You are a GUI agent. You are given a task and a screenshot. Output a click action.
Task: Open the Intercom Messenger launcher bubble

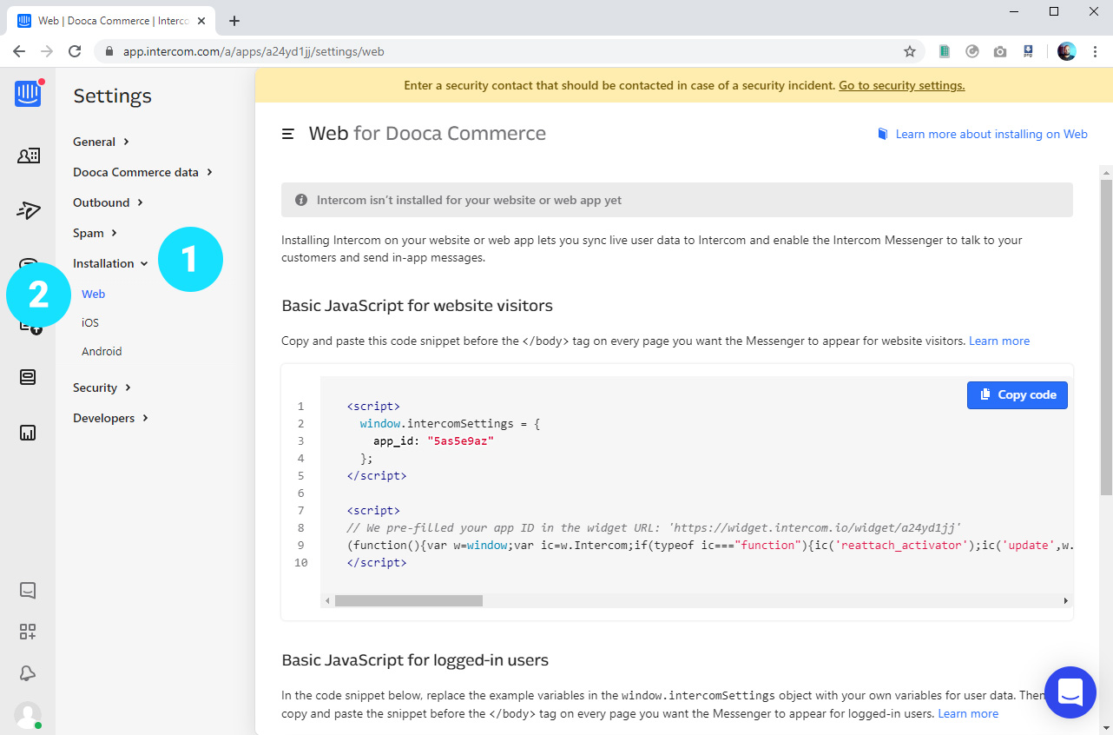[1070, 692]
